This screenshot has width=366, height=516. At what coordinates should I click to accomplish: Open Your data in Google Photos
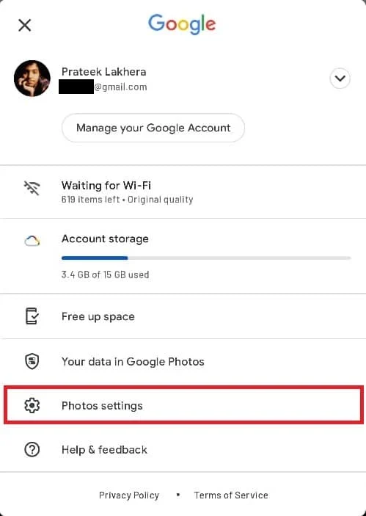183,361
